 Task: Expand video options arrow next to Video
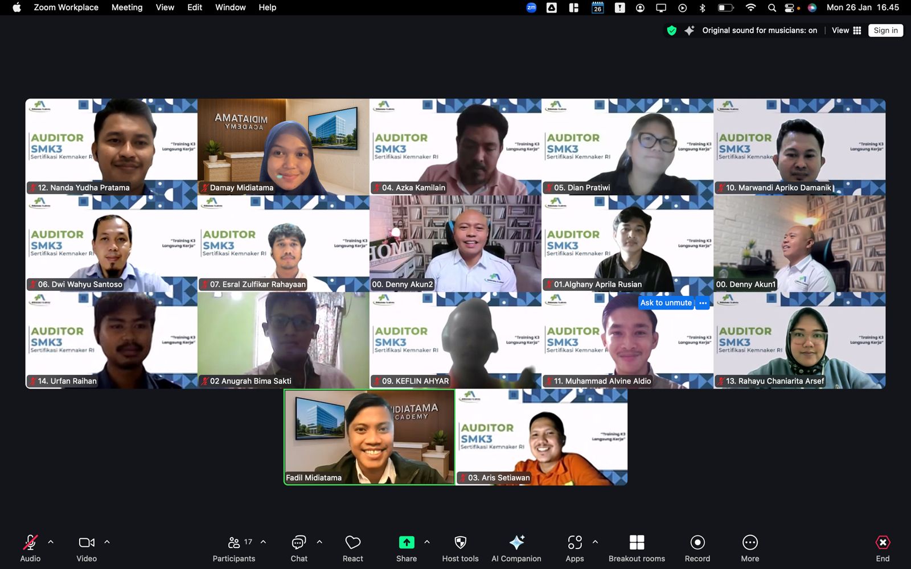coord(107,542)
